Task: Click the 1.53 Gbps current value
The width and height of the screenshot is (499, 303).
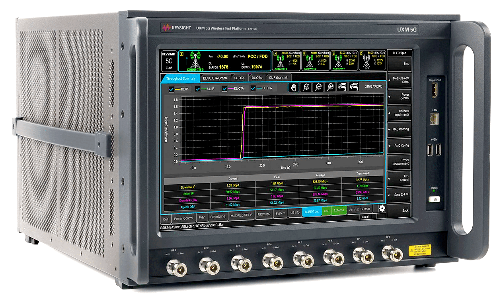Action: [x=233, y=186]
